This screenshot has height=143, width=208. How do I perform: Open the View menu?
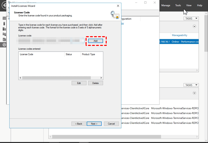point(189,5)
